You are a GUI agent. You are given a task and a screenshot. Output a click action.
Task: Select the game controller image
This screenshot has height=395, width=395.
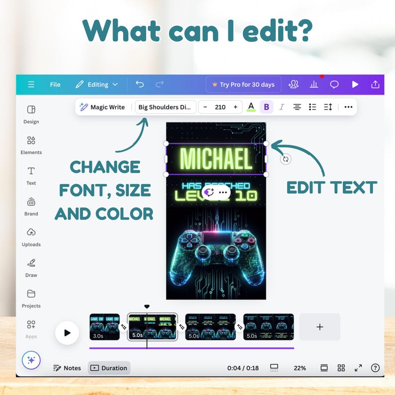[216, 259]
